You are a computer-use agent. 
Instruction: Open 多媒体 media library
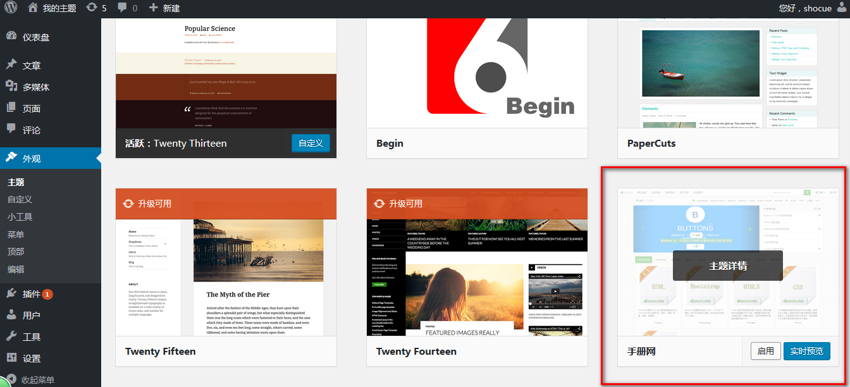tap(35, 87)
